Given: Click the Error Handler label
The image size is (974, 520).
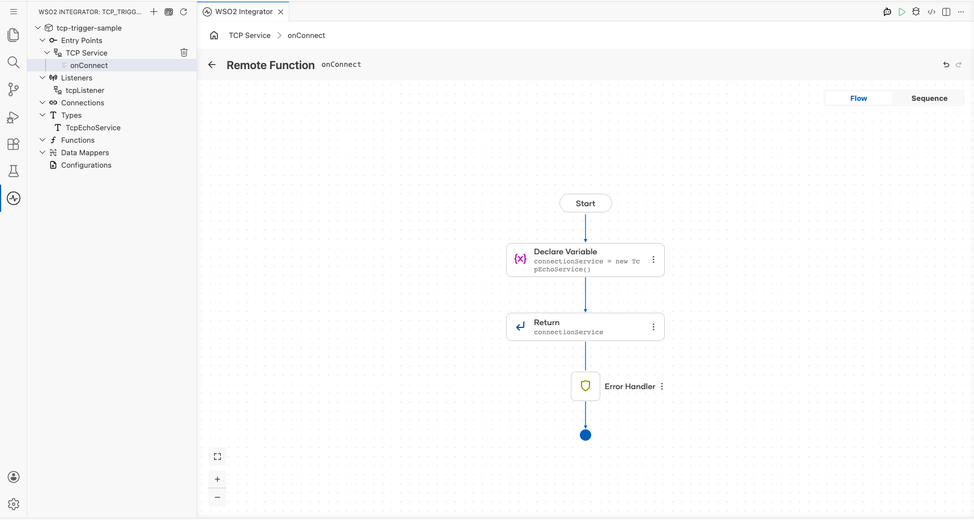Looking at the screenshot, I should pos(630,386).
